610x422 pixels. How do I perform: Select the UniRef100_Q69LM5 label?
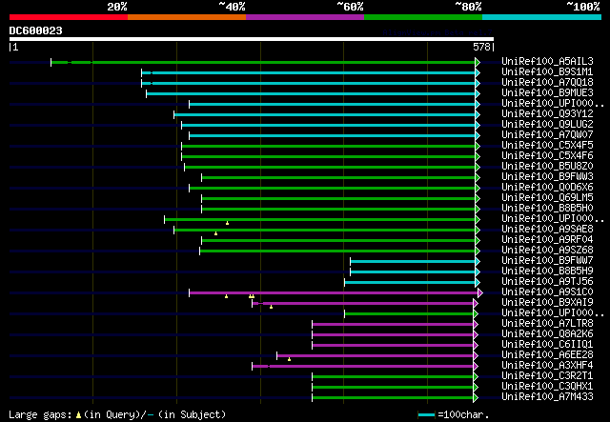pyautogui.click(x=547, y=198)
